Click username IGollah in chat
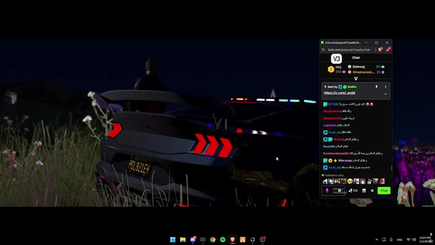This screenshot has width=435, height=245. (338, 139)
